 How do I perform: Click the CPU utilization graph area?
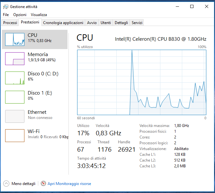pyautogui.click(x=142, y=82)
